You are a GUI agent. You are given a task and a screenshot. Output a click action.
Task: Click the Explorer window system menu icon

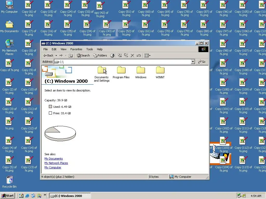[x=43, y=43]
